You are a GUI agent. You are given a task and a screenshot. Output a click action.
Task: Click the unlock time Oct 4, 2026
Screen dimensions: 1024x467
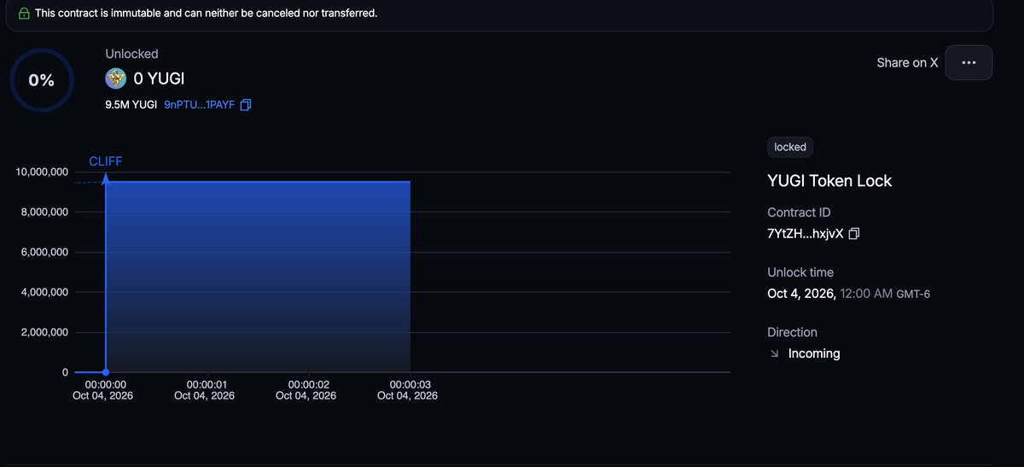tap(801, 294)
